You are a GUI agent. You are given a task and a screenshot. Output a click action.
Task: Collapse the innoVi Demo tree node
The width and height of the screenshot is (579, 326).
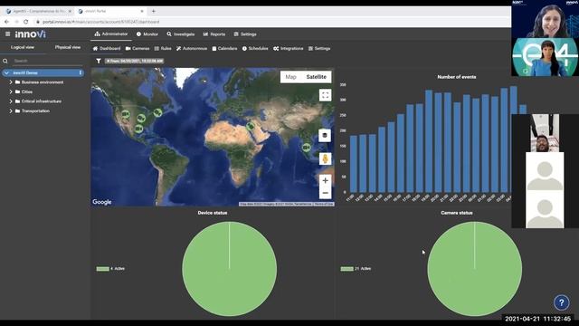pos(6,72)
